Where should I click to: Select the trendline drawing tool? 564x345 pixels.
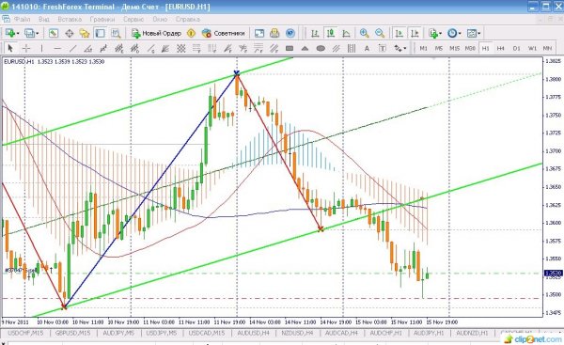[x=73, y=48]
